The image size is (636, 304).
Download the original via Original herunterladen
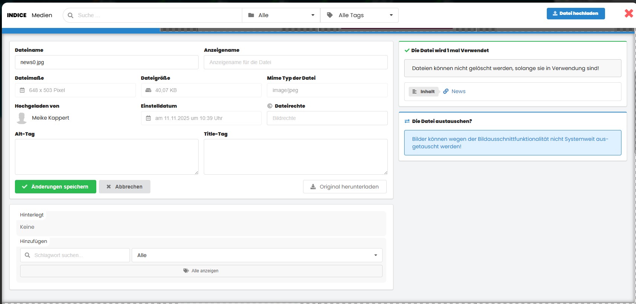(344, 187)
